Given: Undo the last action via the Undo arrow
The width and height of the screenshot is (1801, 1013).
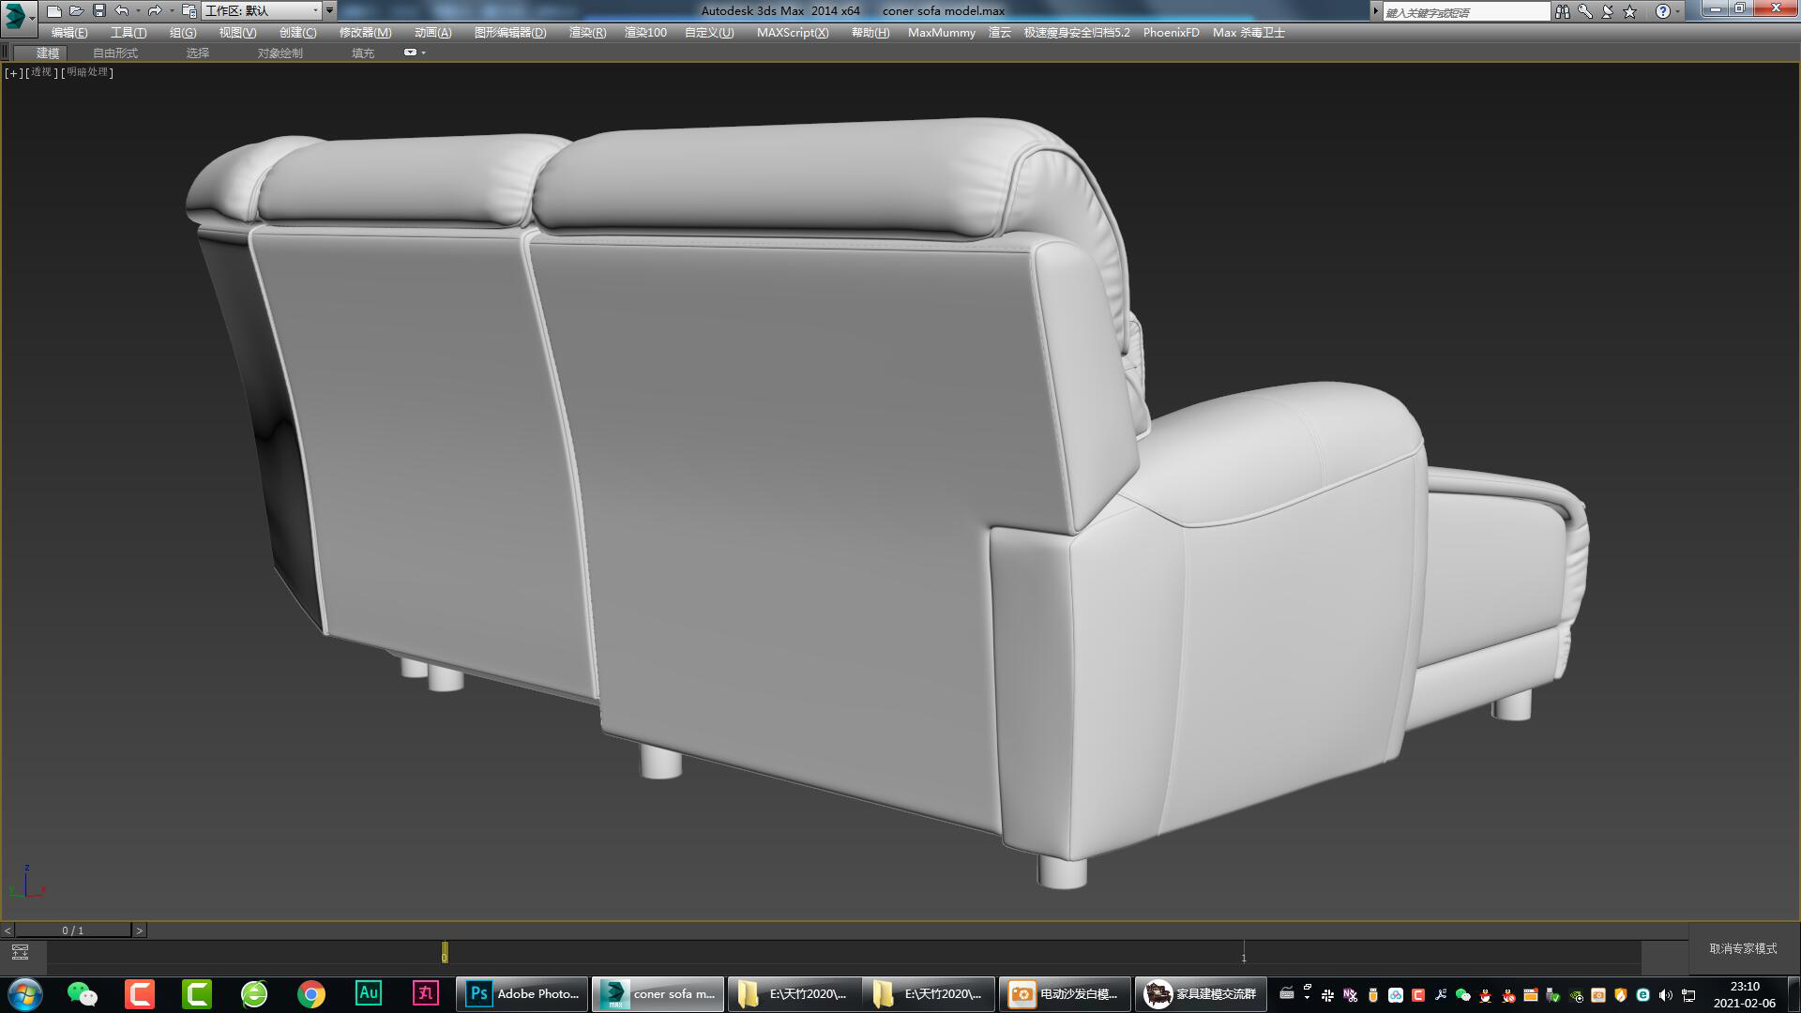Looking at the screenshot, I should pyautogui.click(x=123, y=10).
